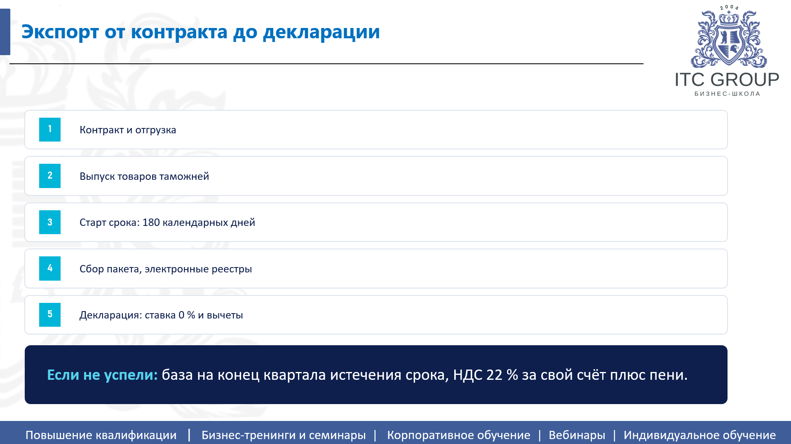Click the highlighted phrase 'Если не успели:'
This screenshot has width=791, height=444.
(102, 375)
